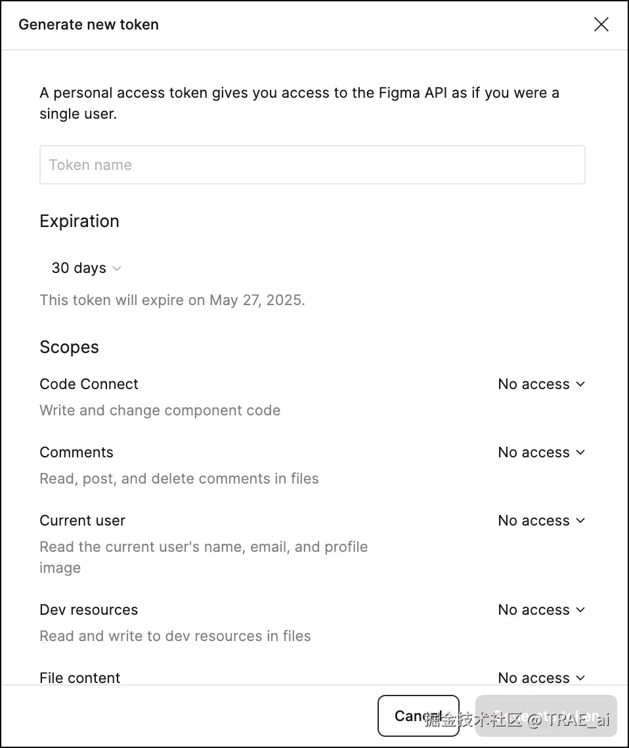Open the No access dropdown for Dev resources
This screenshot has width=629, height=748.
pos(534,610)
